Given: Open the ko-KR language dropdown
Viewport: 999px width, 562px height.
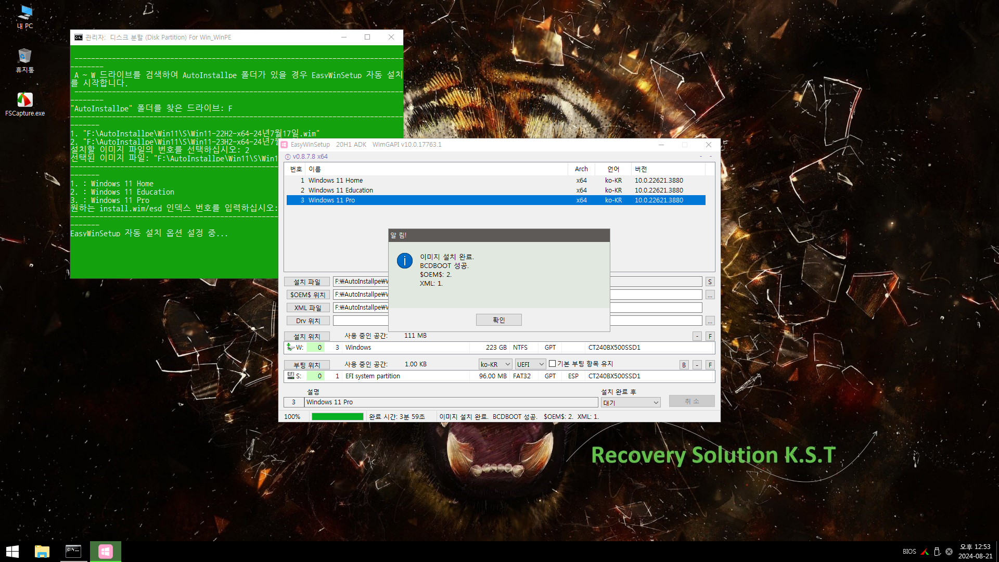Looking at the screenshot, I should tap(495, 364).
